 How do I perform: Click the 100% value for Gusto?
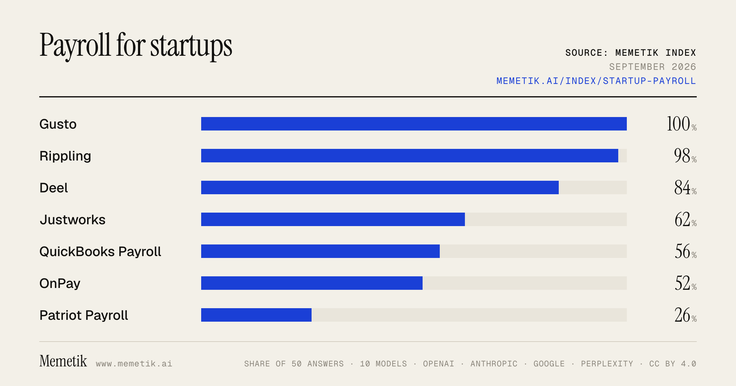click(x=682, y=124)
